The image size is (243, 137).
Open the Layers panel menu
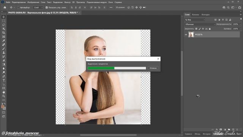pyautogui.click(x=241, y=14)
